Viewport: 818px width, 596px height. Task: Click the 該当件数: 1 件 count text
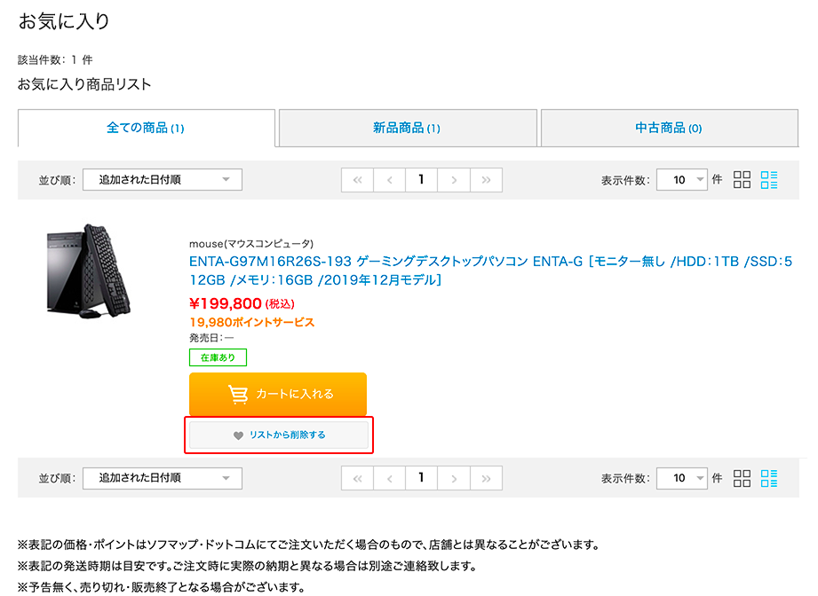[x=55, y=60]
